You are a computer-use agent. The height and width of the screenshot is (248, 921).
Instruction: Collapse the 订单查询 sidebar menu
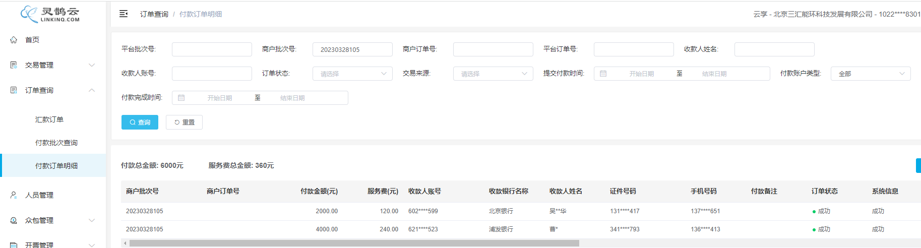(x=92, y=90)
